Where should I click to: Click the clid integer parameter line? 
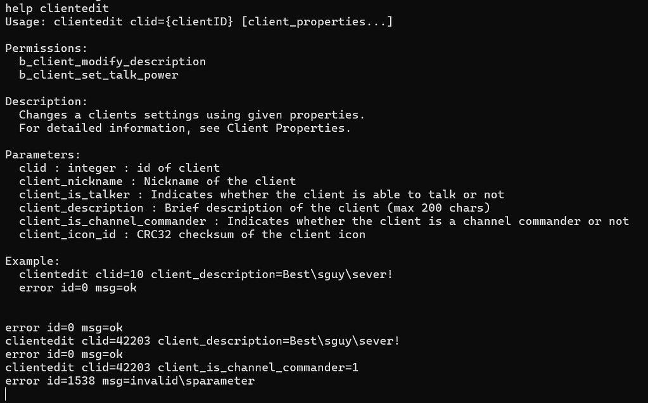119,168
